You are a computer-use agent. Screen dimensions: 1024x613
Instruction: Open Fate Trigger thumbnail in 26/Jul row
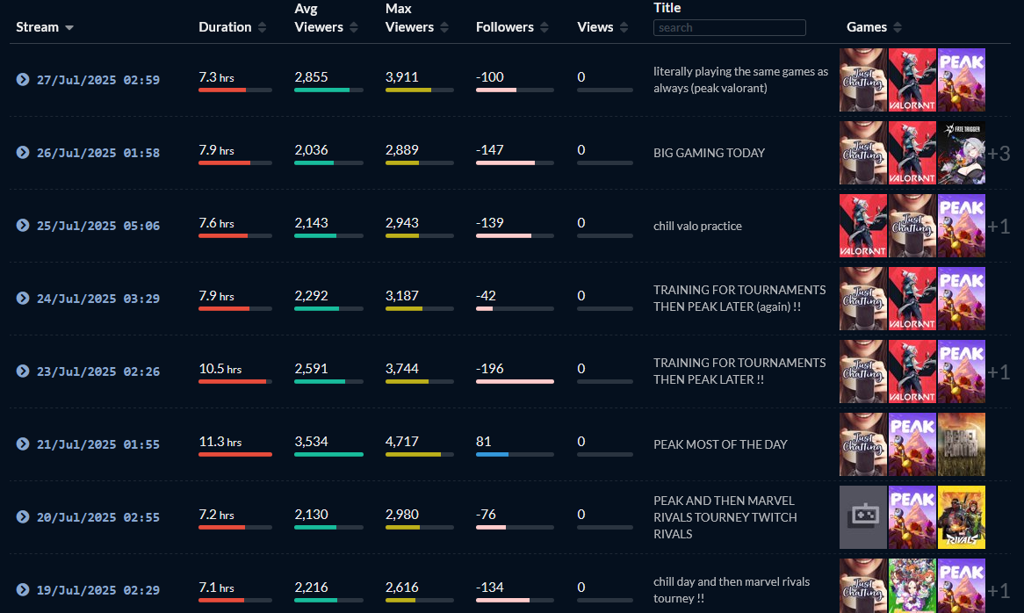coord(962,152)
